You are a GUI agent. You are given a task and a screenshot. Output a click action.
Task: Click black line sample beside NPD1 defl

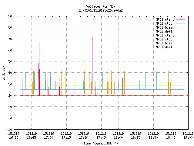pos(181,47)
